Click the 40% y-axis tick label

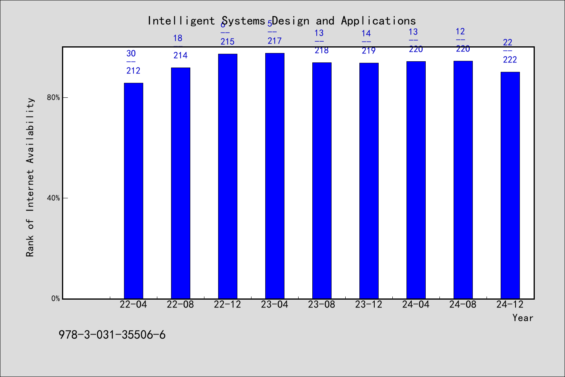[53, 198]
